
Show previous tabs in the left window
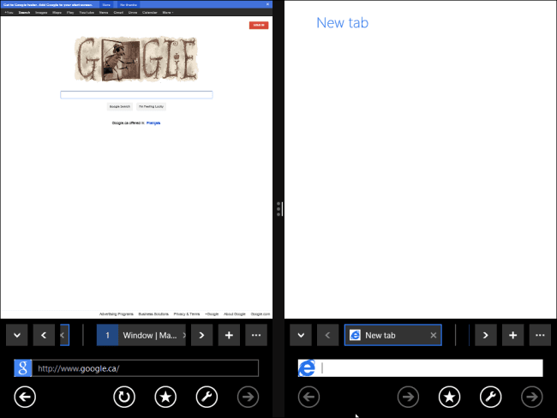pyautogui.click(x=44, y=335)
